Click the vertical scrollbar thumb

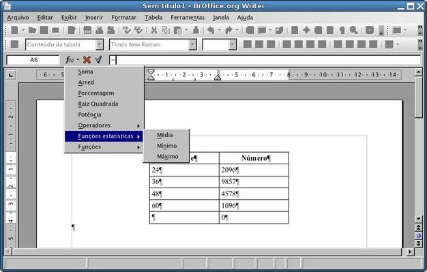[x=419, y=97]
